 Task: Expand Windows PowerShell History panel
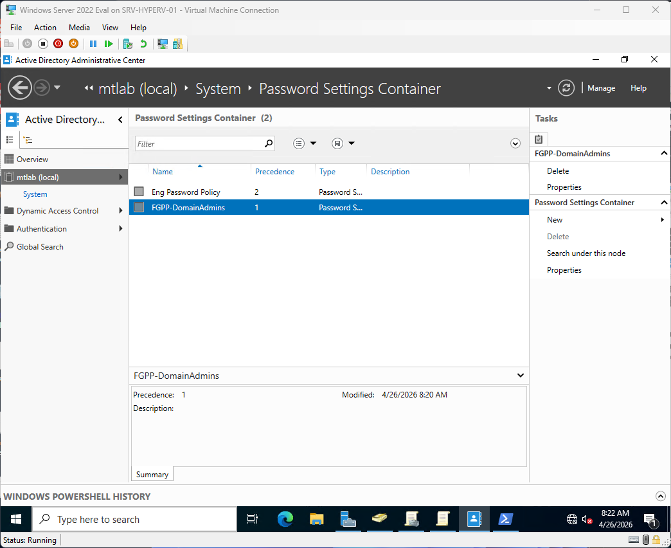660,496
